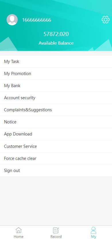Open Account security settings

point(56,98)
